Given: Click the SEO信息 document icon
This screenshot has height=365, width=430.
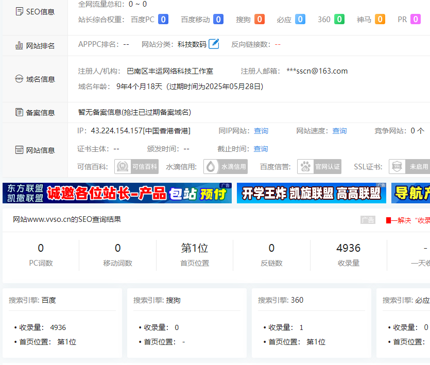Looking at the screenshot, I should [20, 11].
